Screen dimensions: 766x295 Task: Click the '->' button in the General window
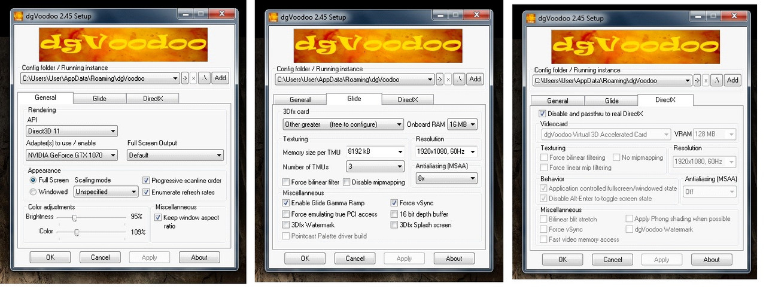pos(184,78)
